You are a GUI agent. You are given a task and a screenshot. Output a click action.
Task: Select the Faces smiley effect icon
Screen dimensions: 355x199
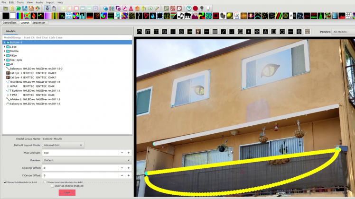(69, 16)
